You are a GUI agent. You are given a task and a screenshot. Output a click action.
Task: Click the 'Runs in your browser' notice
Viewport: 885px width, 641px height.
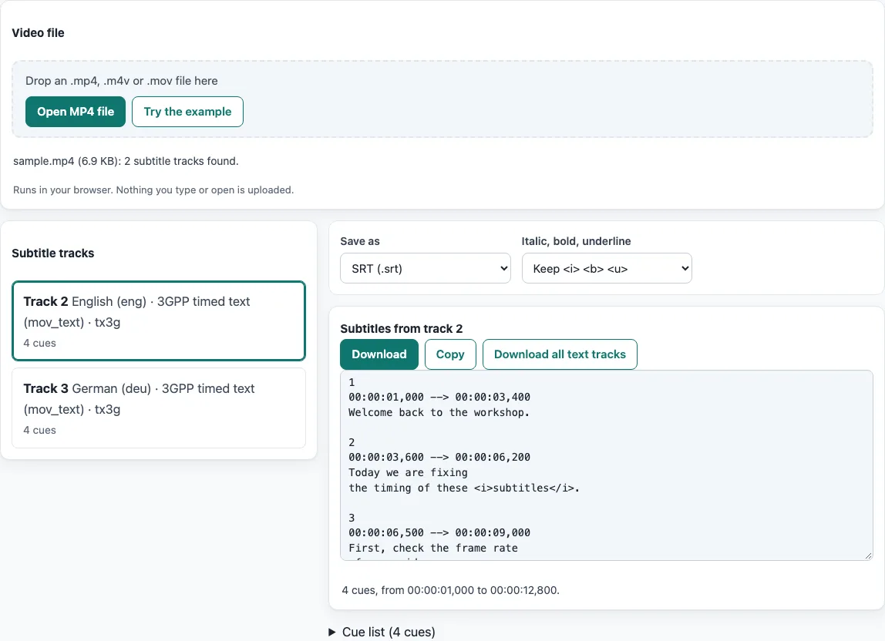(x=153, y=190)
